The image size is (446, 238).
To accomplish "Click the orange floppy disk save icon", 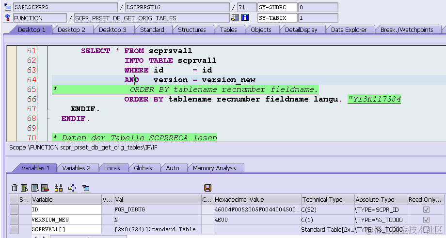I will coord(207,188).
